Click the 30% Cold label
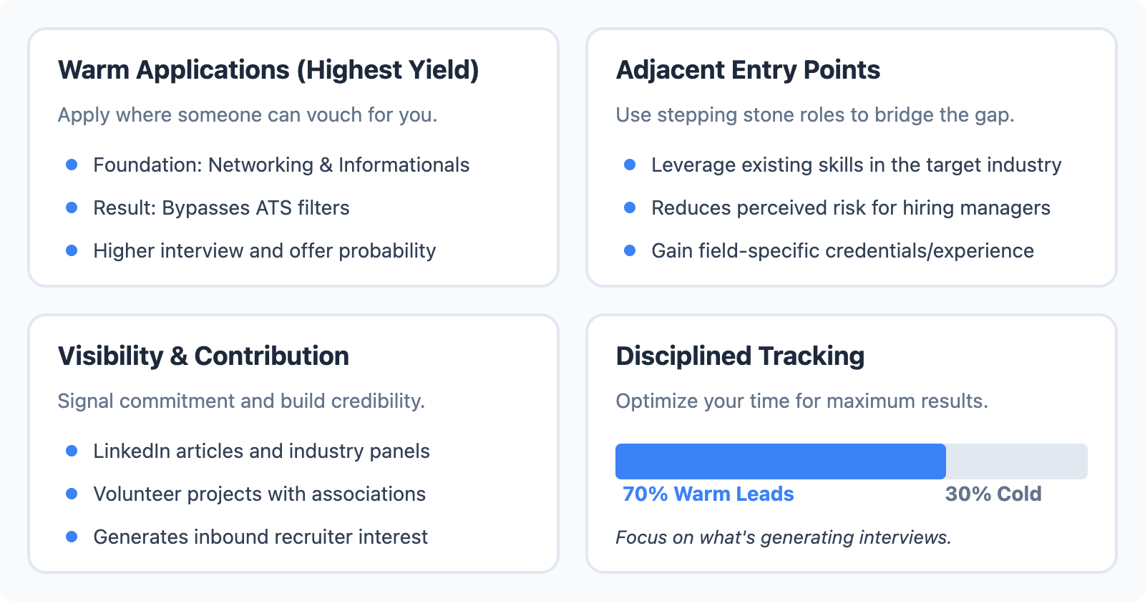This screenshot has width=1145, height=601. (x=993, y=494)
